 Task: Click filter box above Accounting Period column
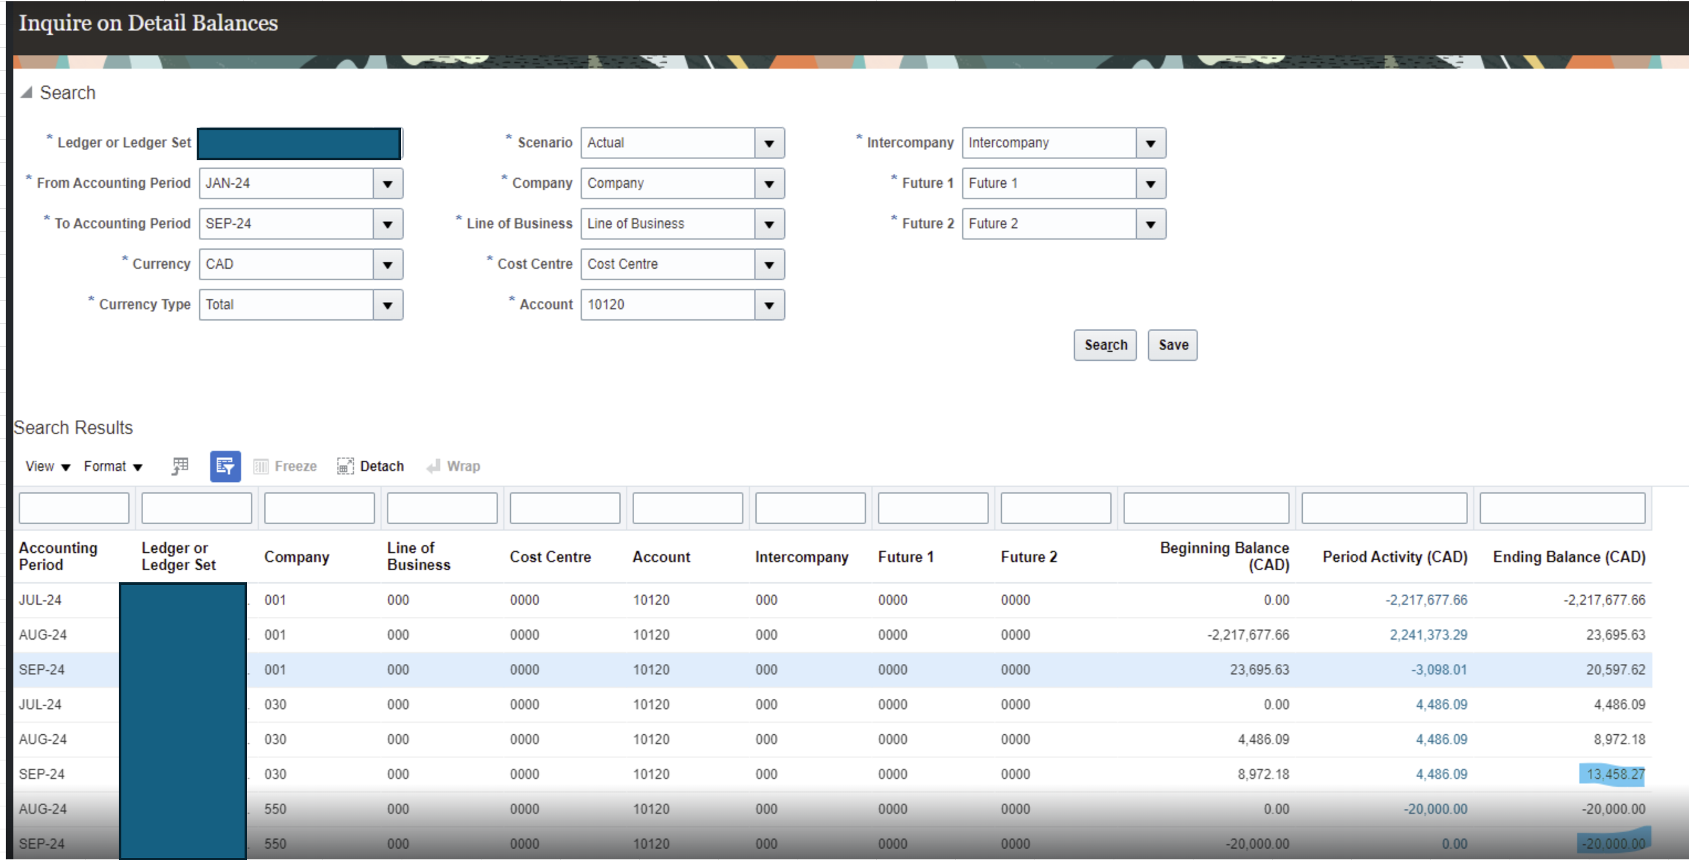point(74,508)
